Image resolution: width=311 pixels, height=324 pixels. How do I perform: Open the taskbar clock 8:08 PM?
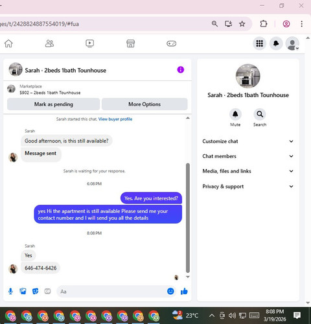coord(275,316)
